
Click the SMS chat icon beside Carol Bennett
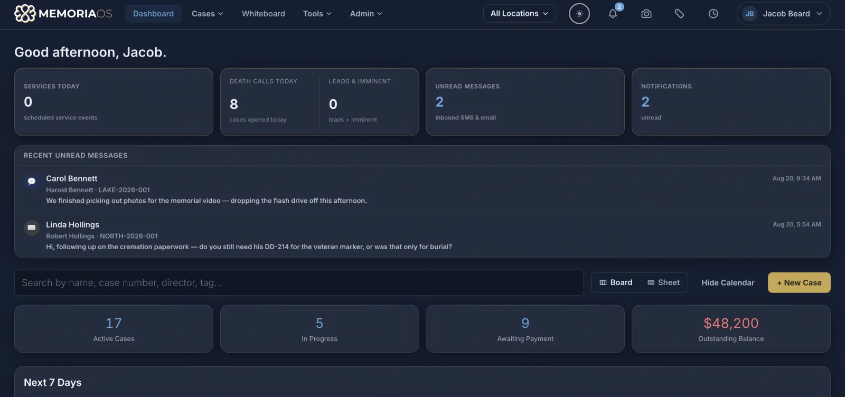coord(32,181)
